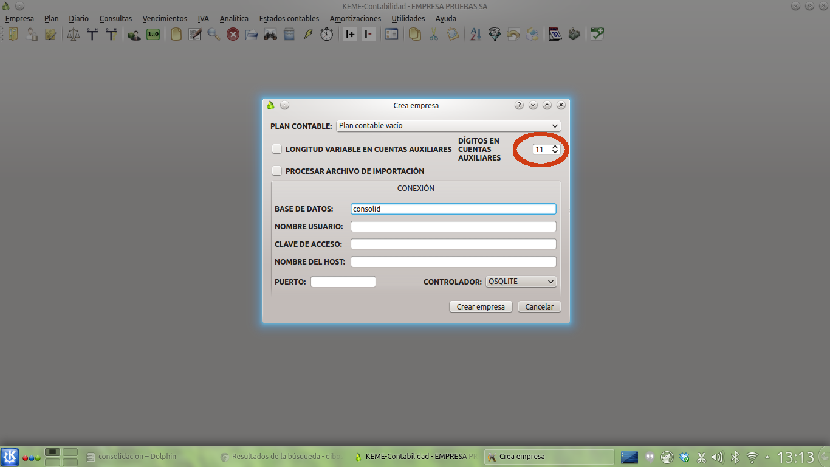The image size is (830, 467).
Task: Click the notepad with pen toolbar icon
Action: [195, 35]
